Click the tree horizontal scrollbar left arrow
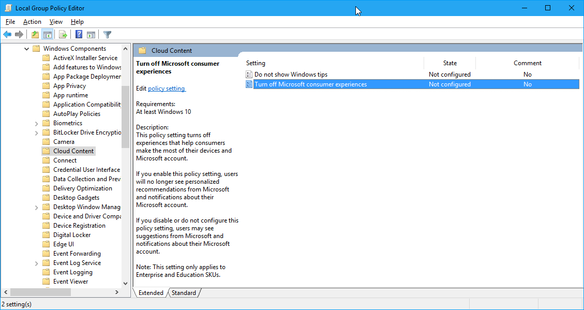 [x=5, y=292]
